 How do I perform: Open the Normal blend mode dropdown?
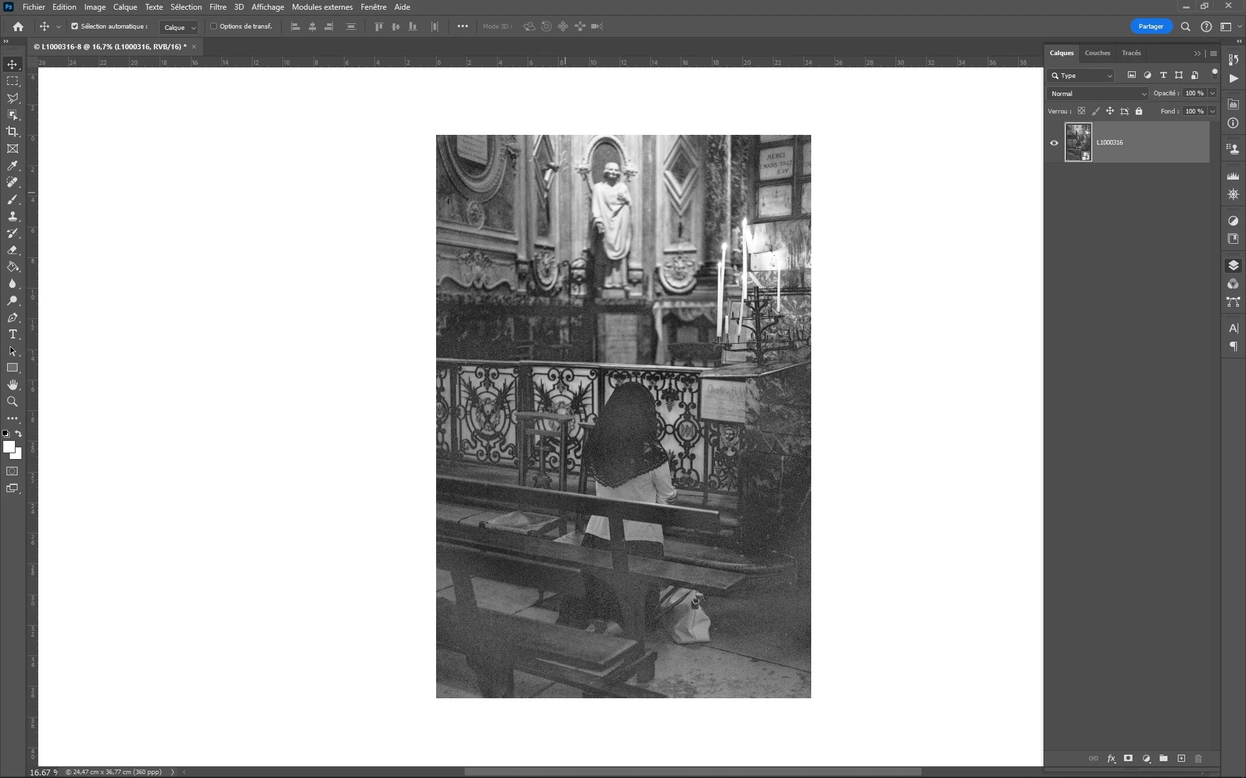tap(1097, 93)
